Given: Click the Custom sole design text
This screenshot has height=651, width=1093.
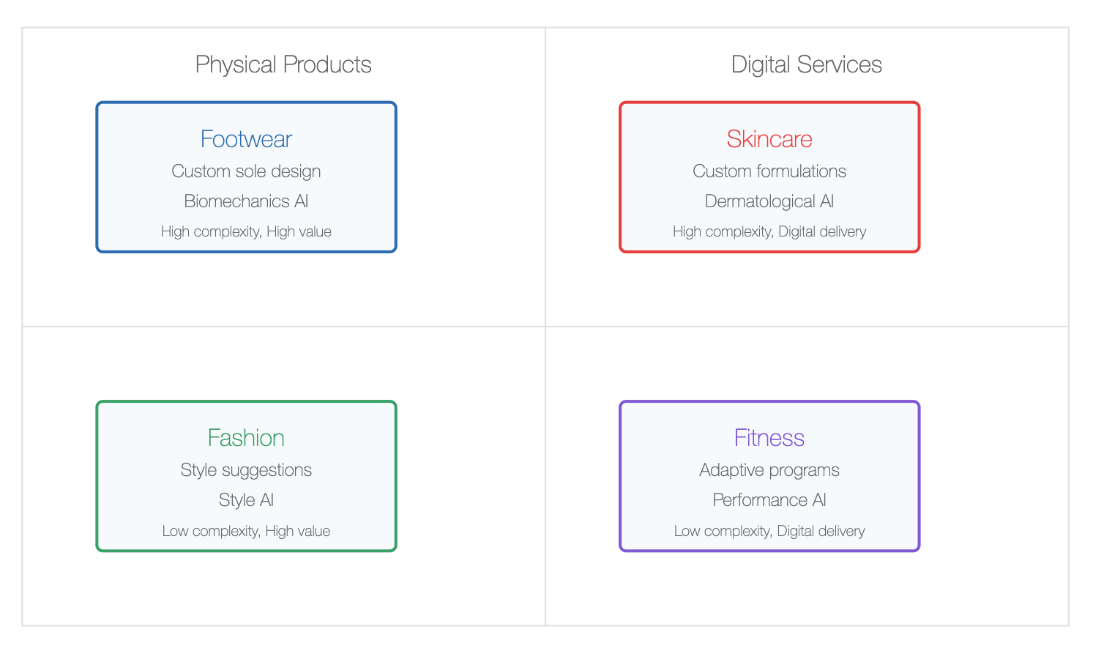Looking at the screenshot, I should coord(246,171).
